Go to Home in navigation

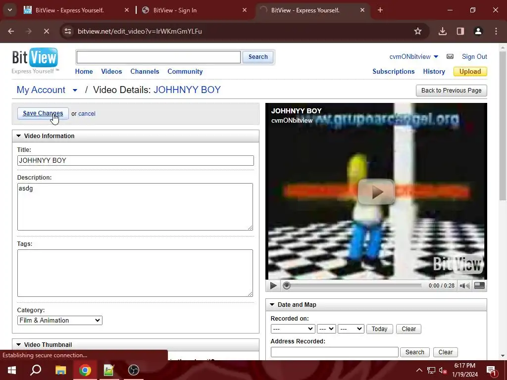(84, 71)
